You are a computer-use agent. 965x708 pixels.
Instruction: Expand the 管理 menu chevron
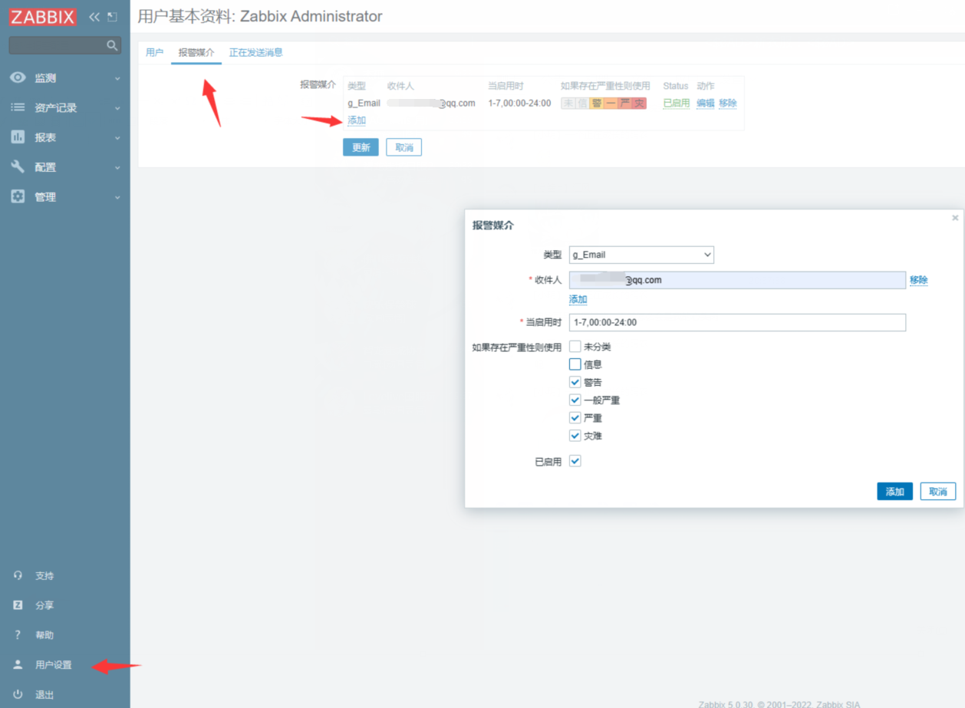pos(117,197)
